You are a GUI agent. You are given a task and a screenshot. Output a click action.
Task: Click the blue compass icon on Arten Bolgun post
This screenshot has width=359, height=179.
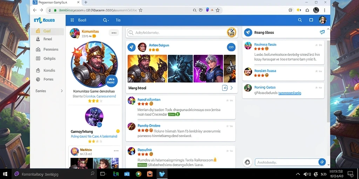tap(131, 47)
